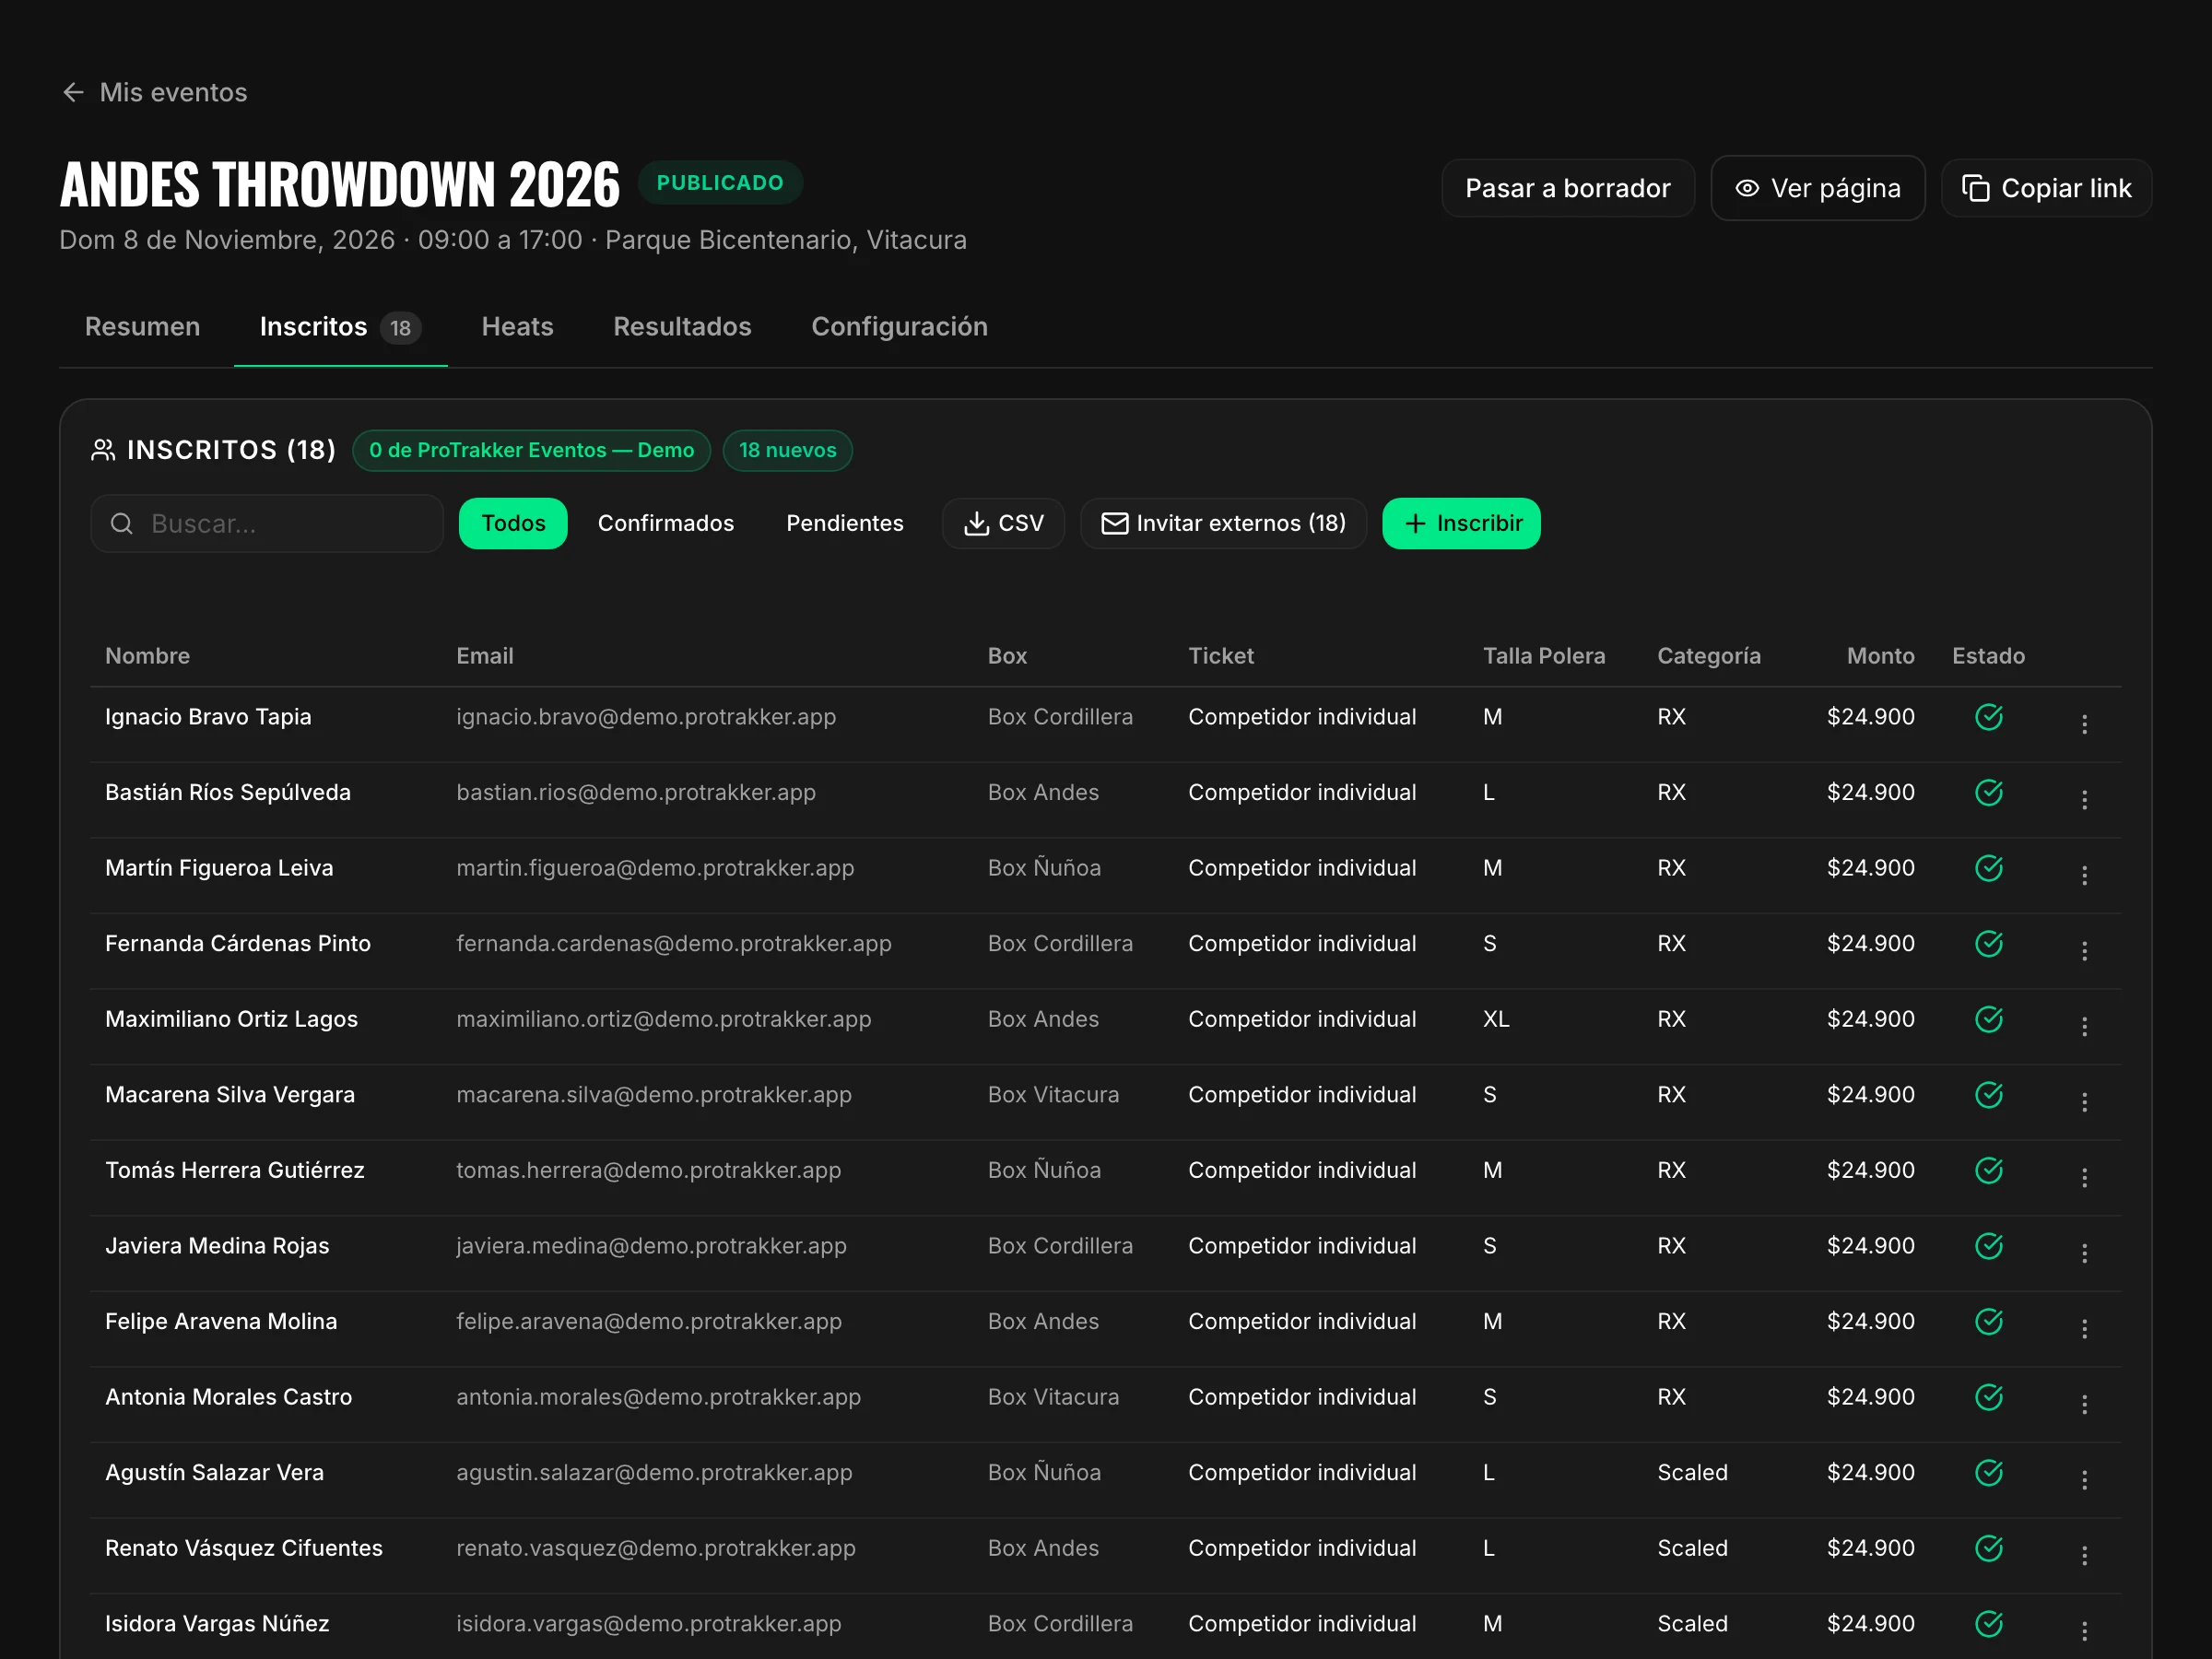Open actions menu for Felipe Aravena Molina
The width and height of the screenshot is (2212, 1659).
coord(2084,1328)
